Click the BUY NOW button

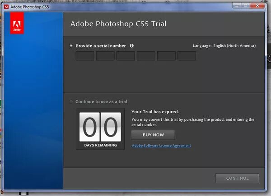153,135
